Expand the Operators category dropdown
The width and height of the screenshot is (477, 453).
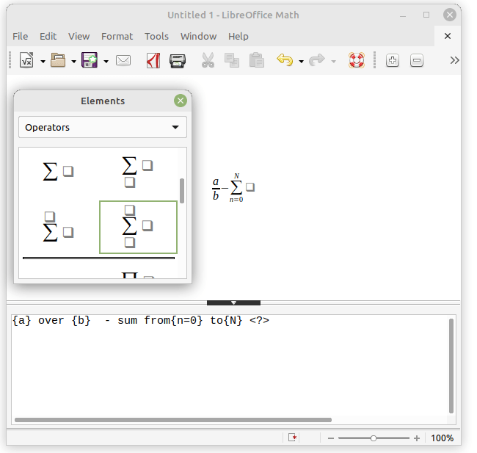(103, 128)
